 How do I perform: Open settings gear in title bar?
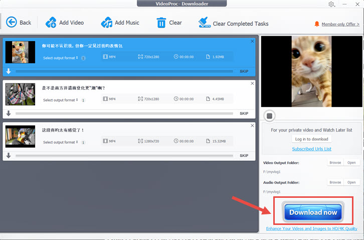pos(331,4)
